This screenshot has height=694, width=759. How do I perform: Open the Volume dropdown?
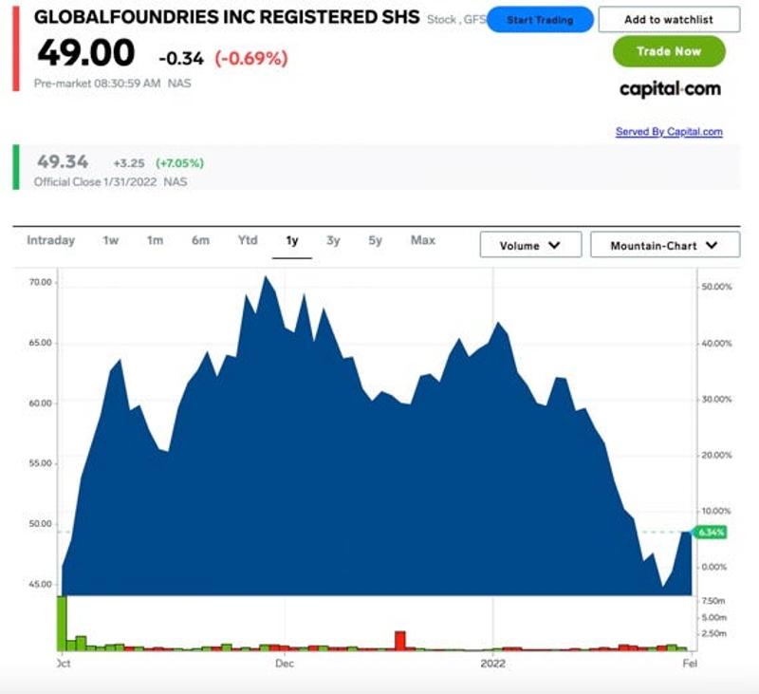[530, 245]
